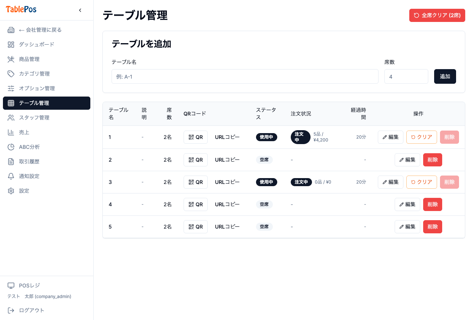This screenshot has width=474, height=320.
Task: Click the 空席 badge in table 2 row
Action: (x=264, y=160)
